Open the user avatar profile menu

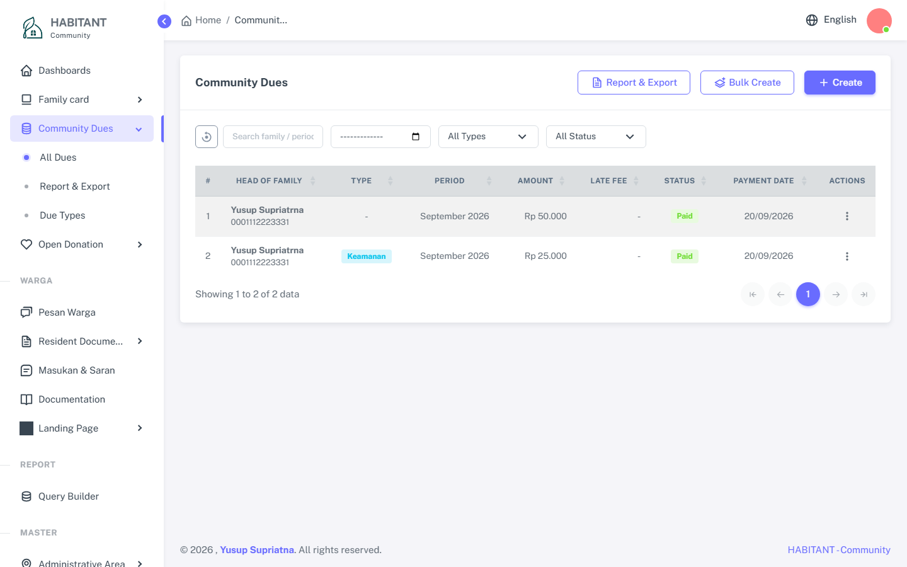point(879,21)
